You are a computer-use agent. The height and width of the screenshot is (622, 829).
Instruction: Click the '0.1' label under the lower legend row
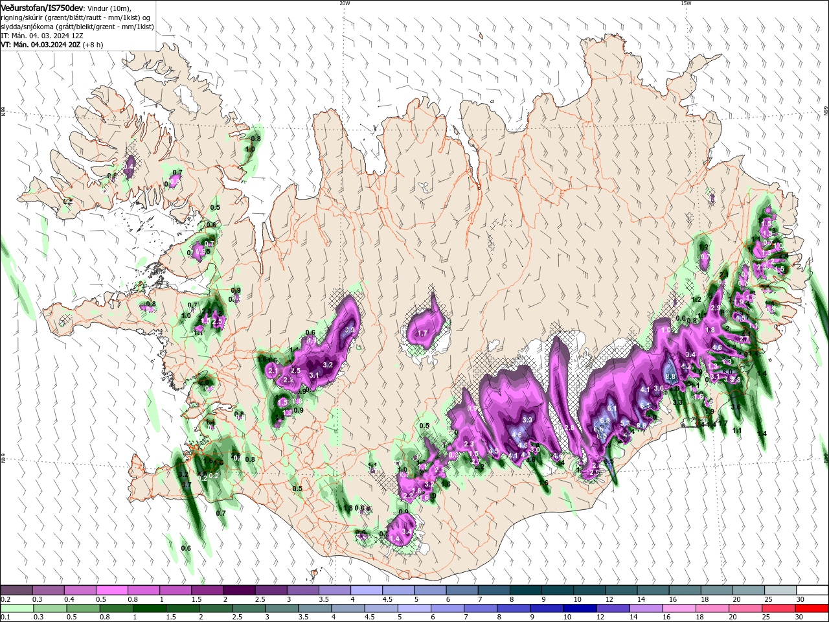(5, 617)
